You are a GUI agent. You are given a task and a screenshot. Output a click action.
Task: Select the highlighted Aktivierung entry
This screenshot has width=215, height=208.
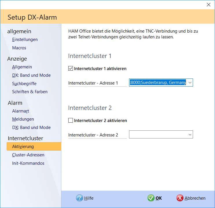pos(34,147)
